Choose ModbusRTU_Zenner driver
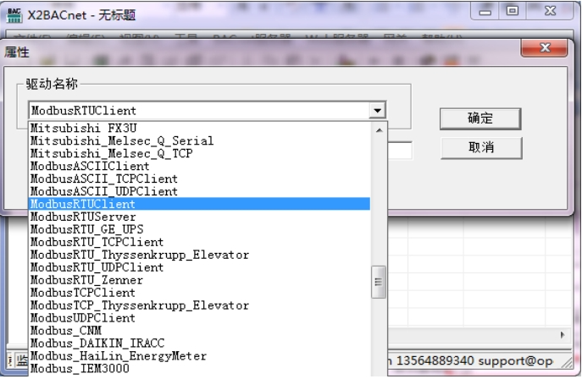 pos(200,280)
